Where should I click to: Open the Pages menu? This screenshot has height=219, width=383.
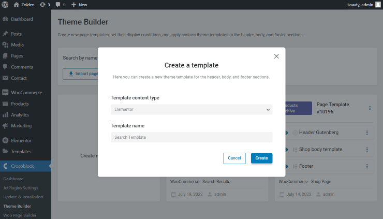click(17, 56)
